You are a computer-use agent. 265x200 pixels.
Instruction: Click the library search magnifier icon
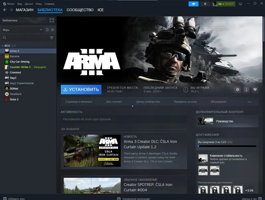(5, 37)
